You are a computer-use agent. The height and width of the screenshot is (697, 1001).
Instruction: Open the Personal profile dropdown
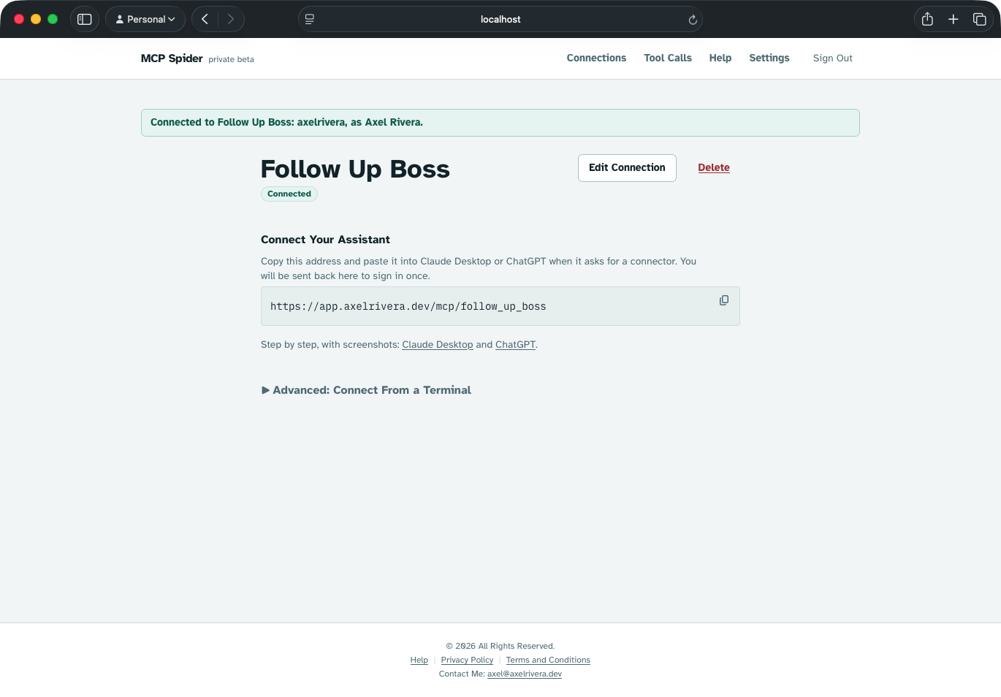pos(145,19)
